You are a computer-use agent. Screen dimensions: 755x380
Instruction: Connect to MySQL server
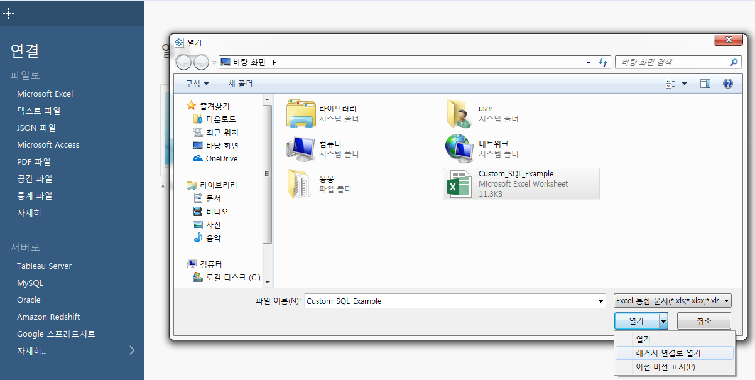click(x=30, y=283)
